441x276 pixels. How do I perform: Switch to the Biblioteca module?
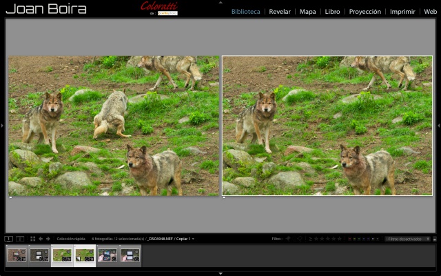245,12
